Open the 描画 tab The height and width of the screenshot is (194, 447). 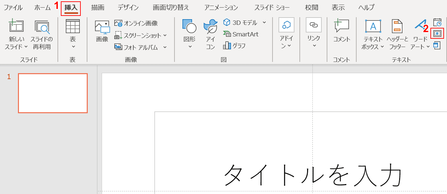98,7
